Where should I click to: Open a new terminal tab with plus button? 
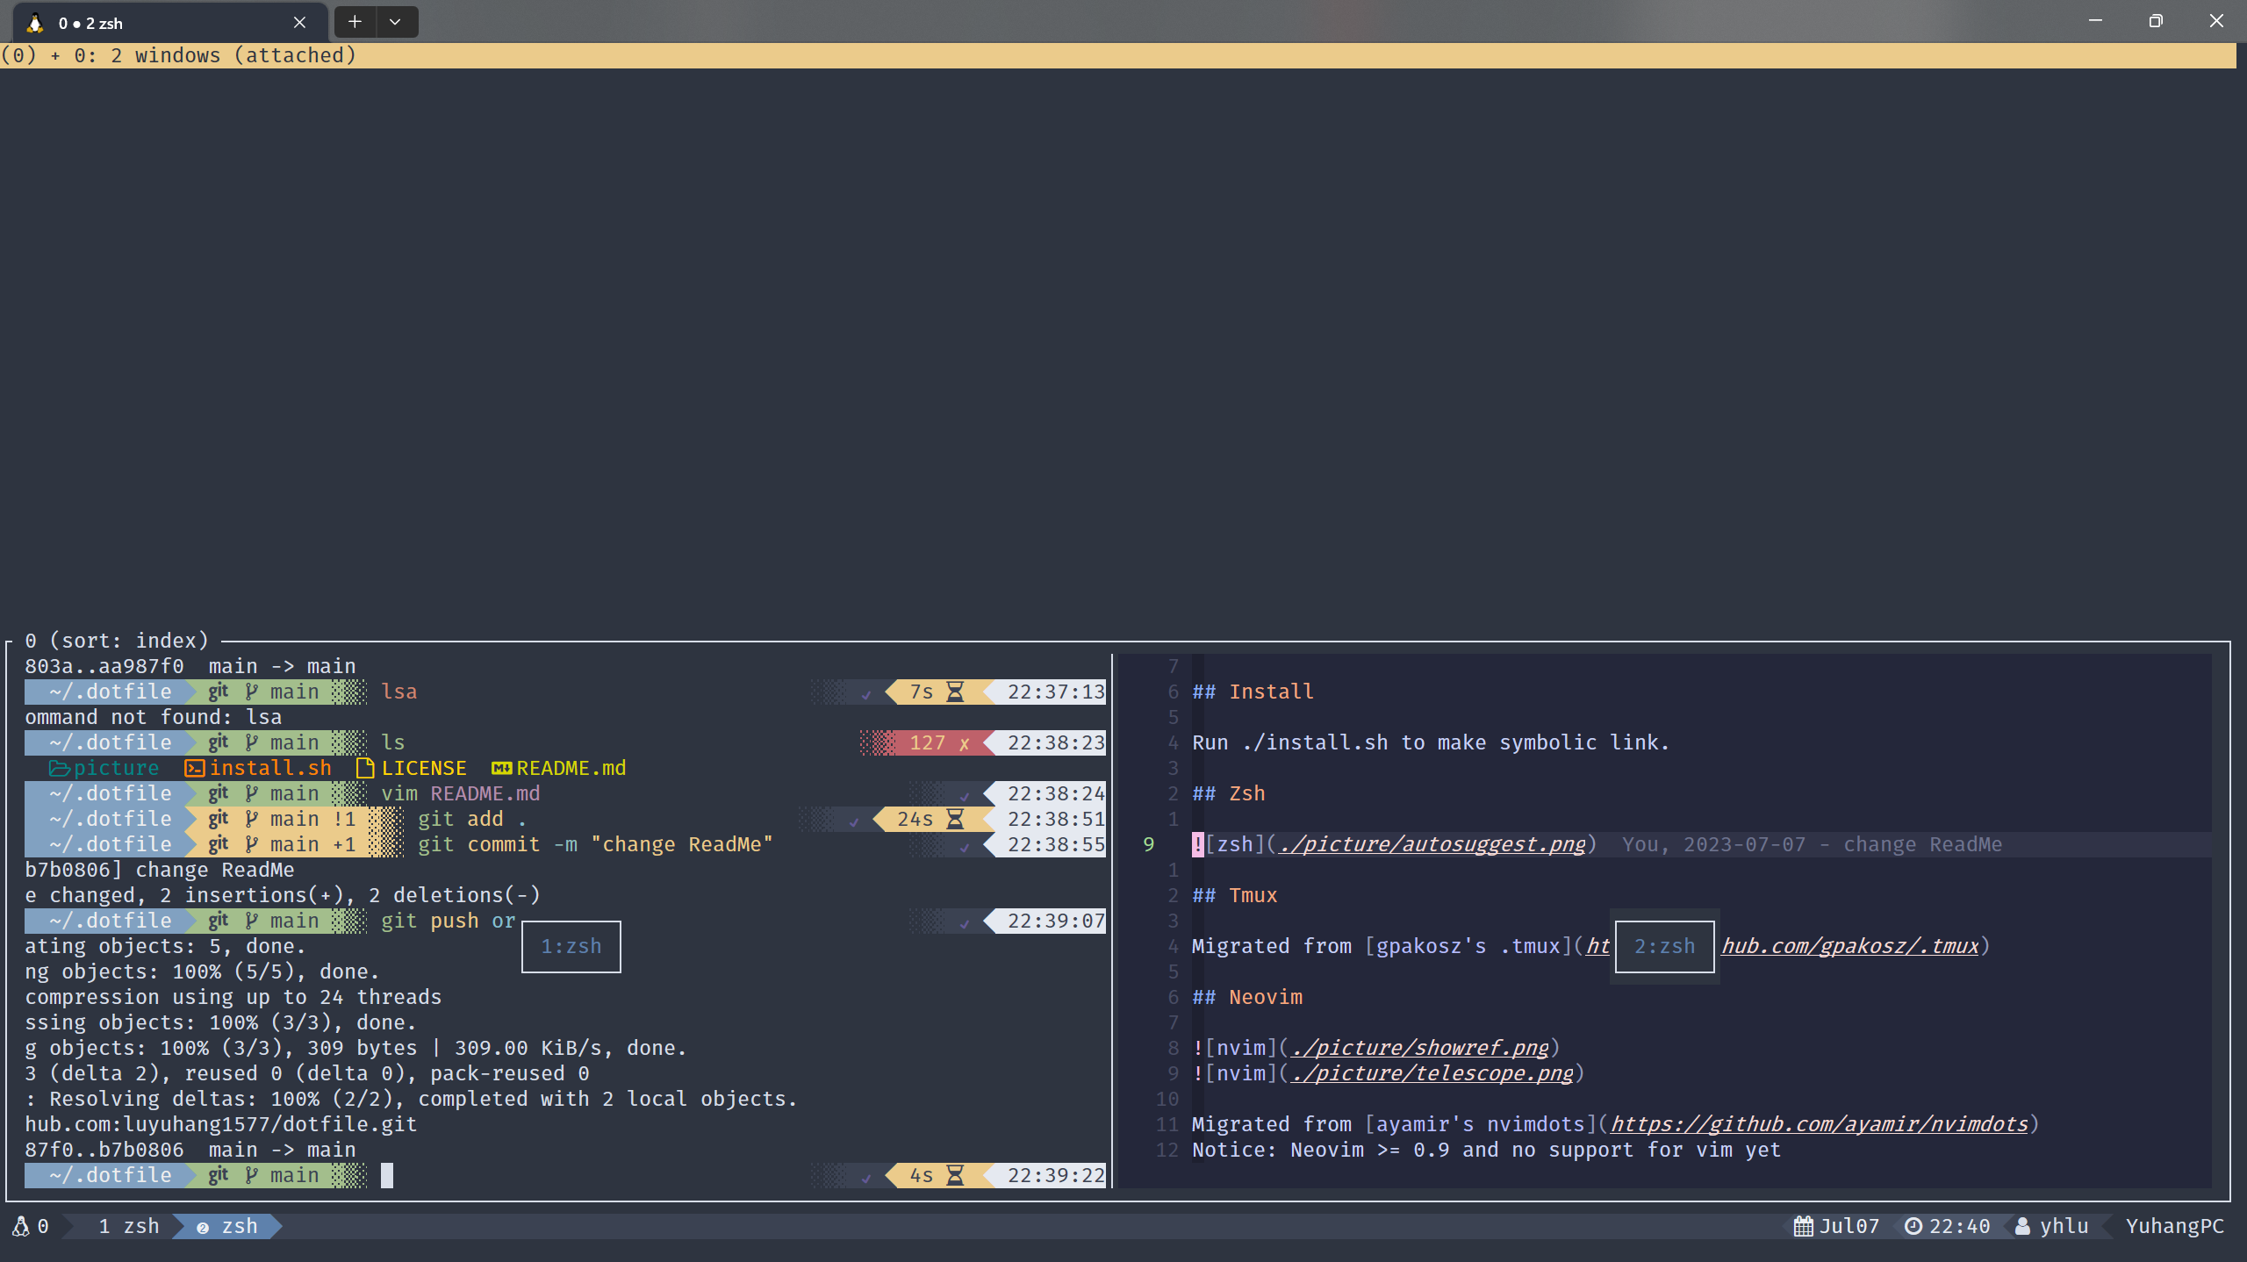point(355,22)
